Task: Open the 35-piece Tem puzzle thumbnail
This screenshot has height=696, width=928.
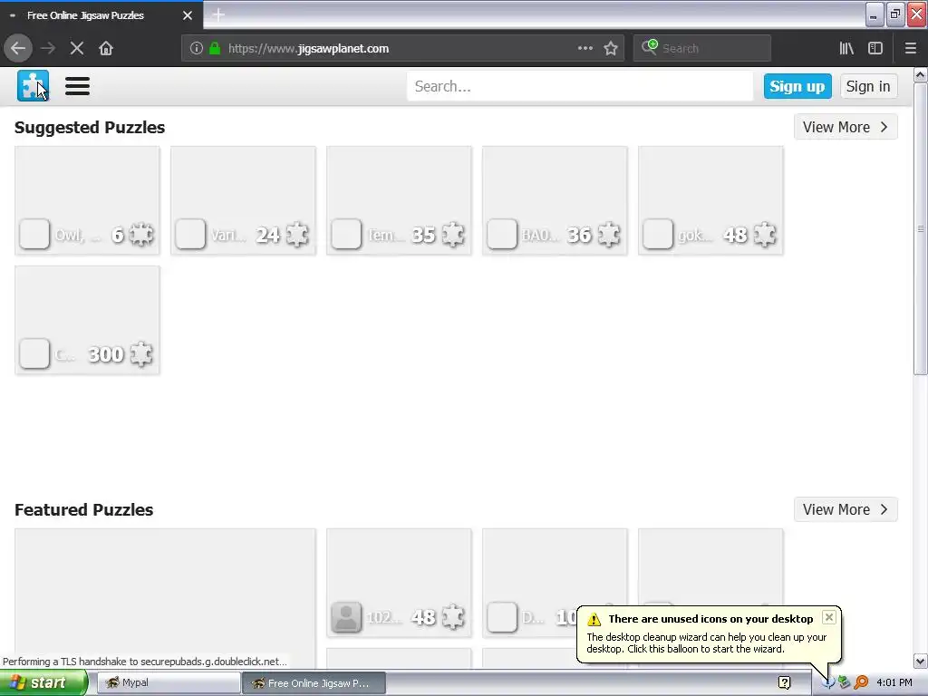Action: (x=399, y=200)
